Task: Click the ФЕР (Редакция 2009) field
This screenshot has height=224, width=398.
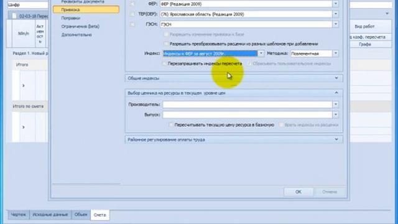Action: coord(246,4)
